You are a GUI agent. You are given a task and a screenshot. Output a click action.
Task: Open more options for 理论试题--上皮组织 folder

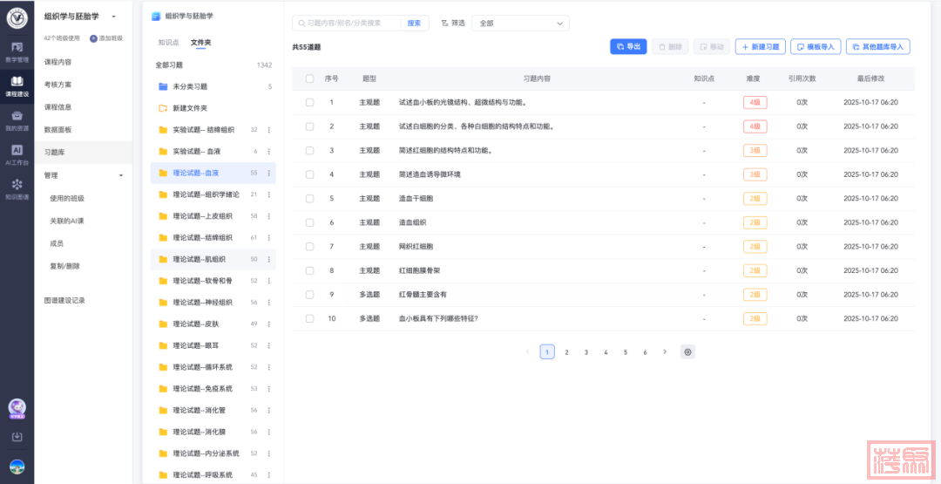click(x=269, y=216)
